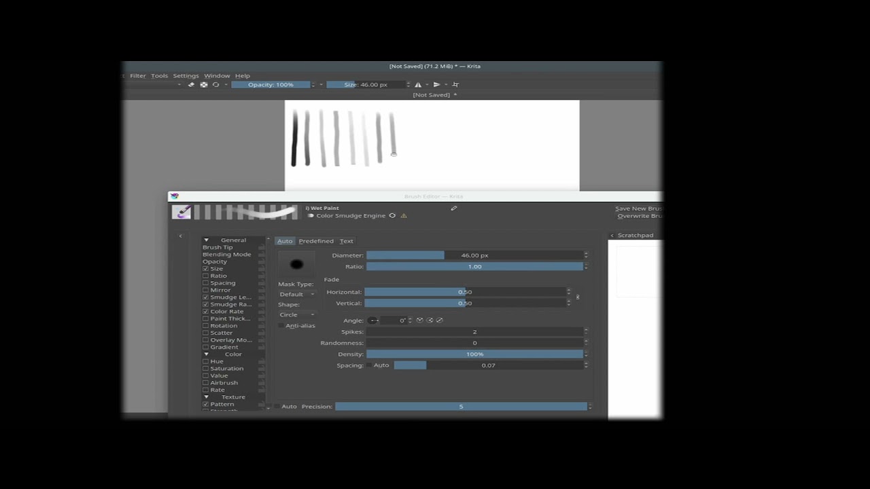Switch to the Predefined brush tip tab
Image resolution: width=870 pixels, height=489 pixels.
pos(316,241)
